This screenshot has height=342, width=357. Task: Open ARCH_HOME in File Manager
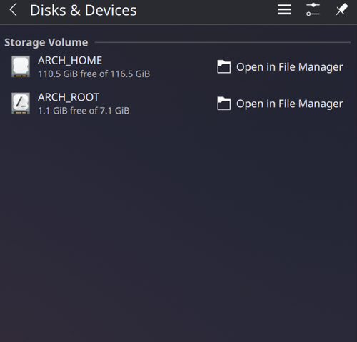coord(280,66)
